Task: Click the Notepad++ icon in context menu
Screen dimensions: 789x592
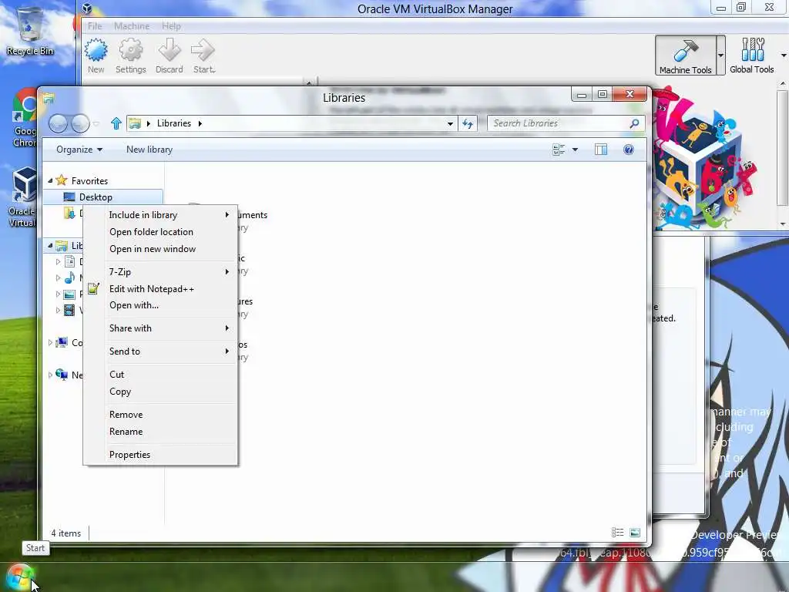Action: pyautogui.click(x=93, y=288)
